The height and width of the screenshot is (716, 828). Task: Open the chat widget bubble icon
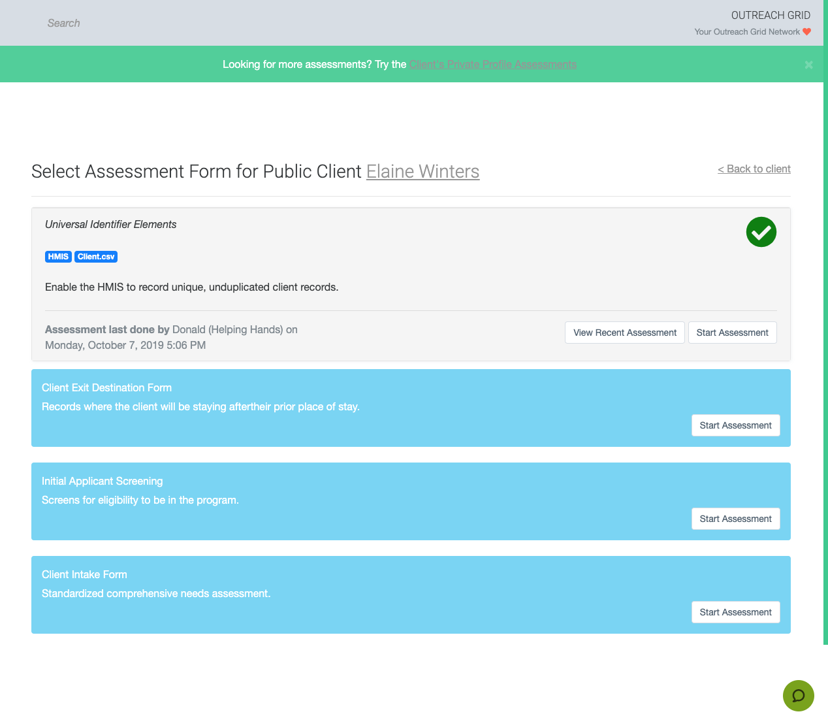798,695
